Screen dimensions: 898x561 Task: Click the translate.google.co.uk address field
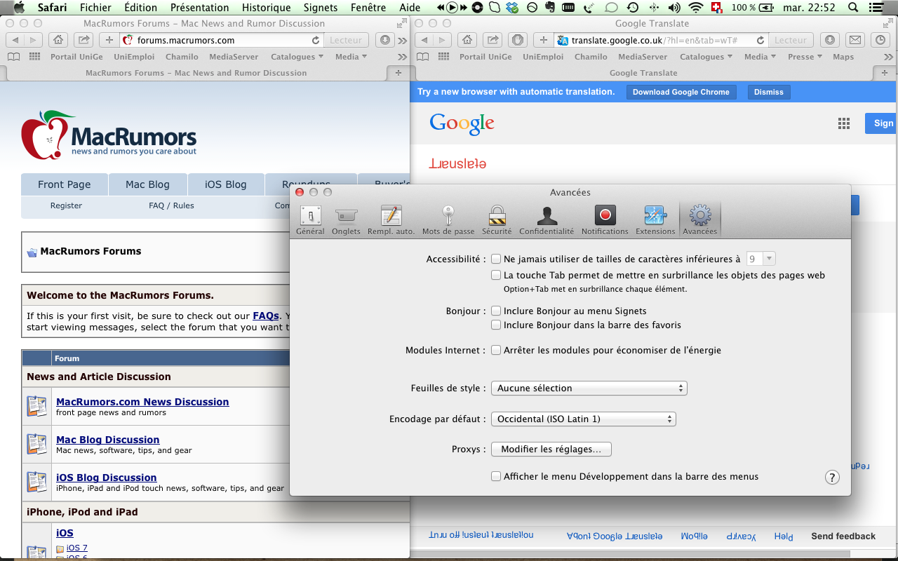click(661, 41)
